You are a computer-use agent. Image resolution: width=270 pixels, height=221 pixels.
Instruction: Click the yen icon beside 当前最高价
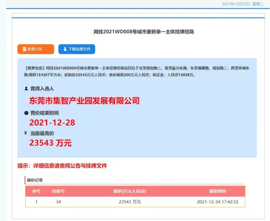[26, 133]
